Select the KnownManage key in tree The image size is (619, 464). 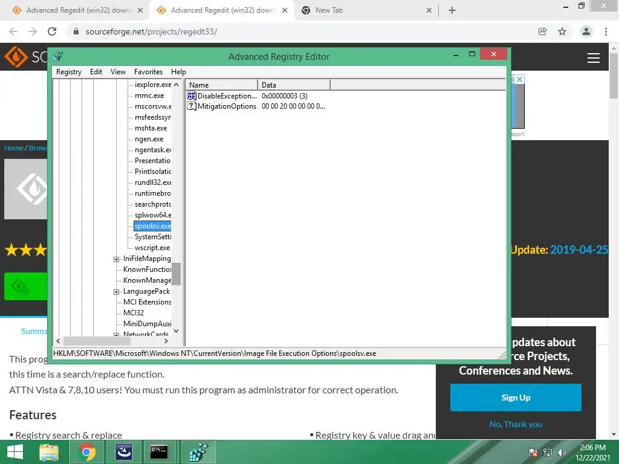click(147, 280)
